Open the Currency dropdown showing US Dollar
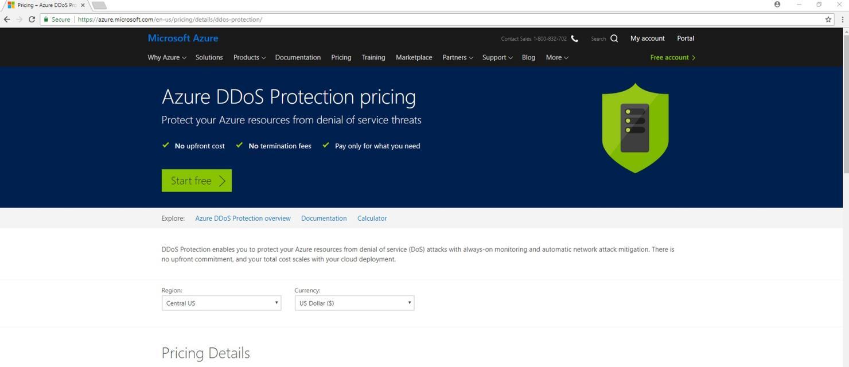This screenshot has height=367, width=849. tap(355, 303)
